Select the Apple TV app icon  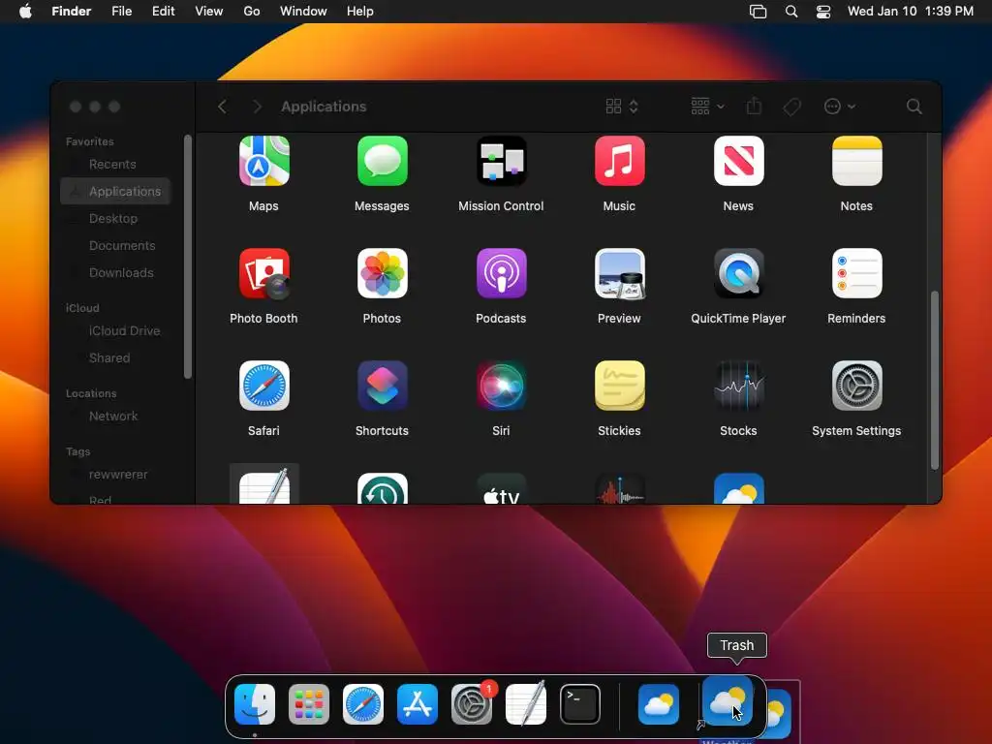point(501,488)
